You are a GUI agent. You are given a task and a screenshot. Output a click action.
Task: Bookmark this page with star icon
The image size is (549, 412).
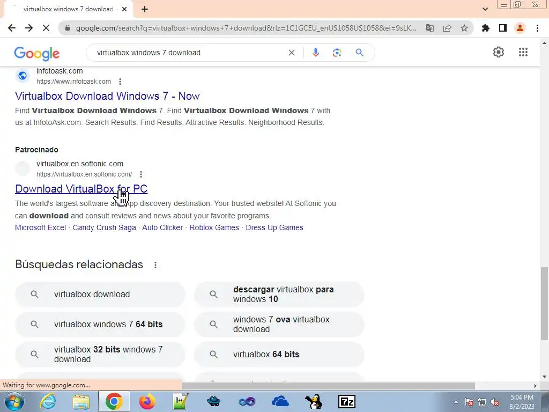pyautogui.click(x=464, y=28)
